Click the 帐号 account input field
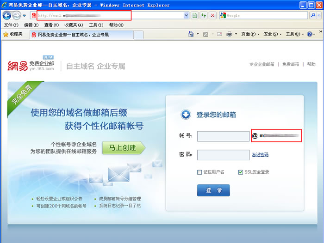This screenshot has height=243, width=324. 223,136
